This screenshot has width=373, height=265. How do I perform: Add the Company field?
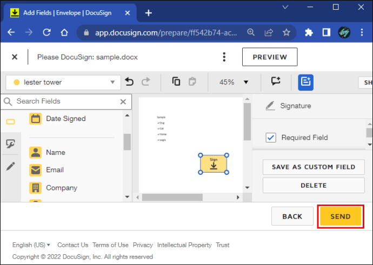pos(54,188)
